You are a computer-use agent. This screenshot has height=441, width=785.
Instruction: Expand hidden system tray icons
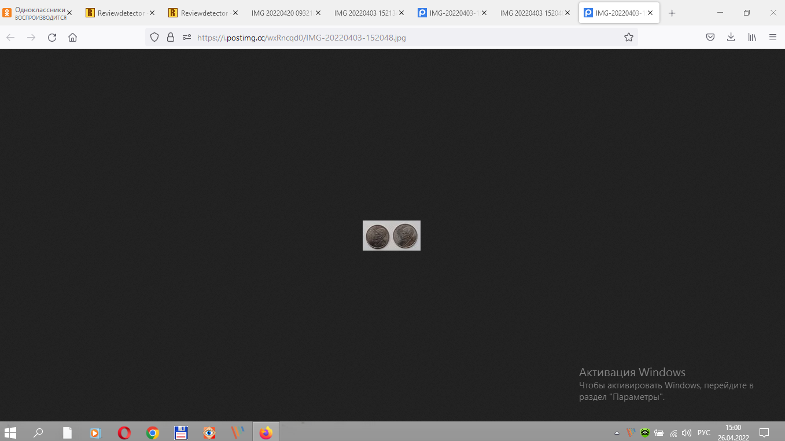pos(617,432)
